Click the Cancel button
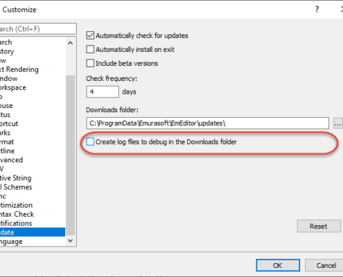 pos(324,265)
